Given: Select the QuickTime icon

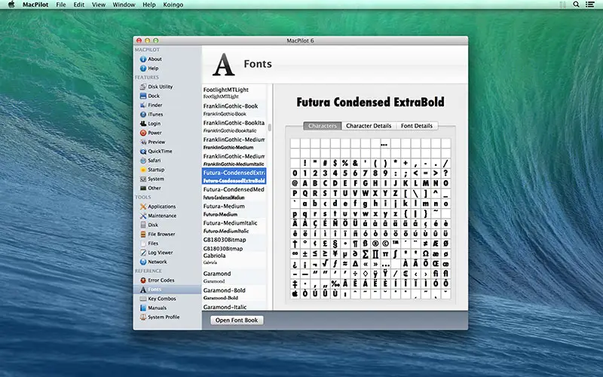Looking at the screenshot, I should (143, 152).
